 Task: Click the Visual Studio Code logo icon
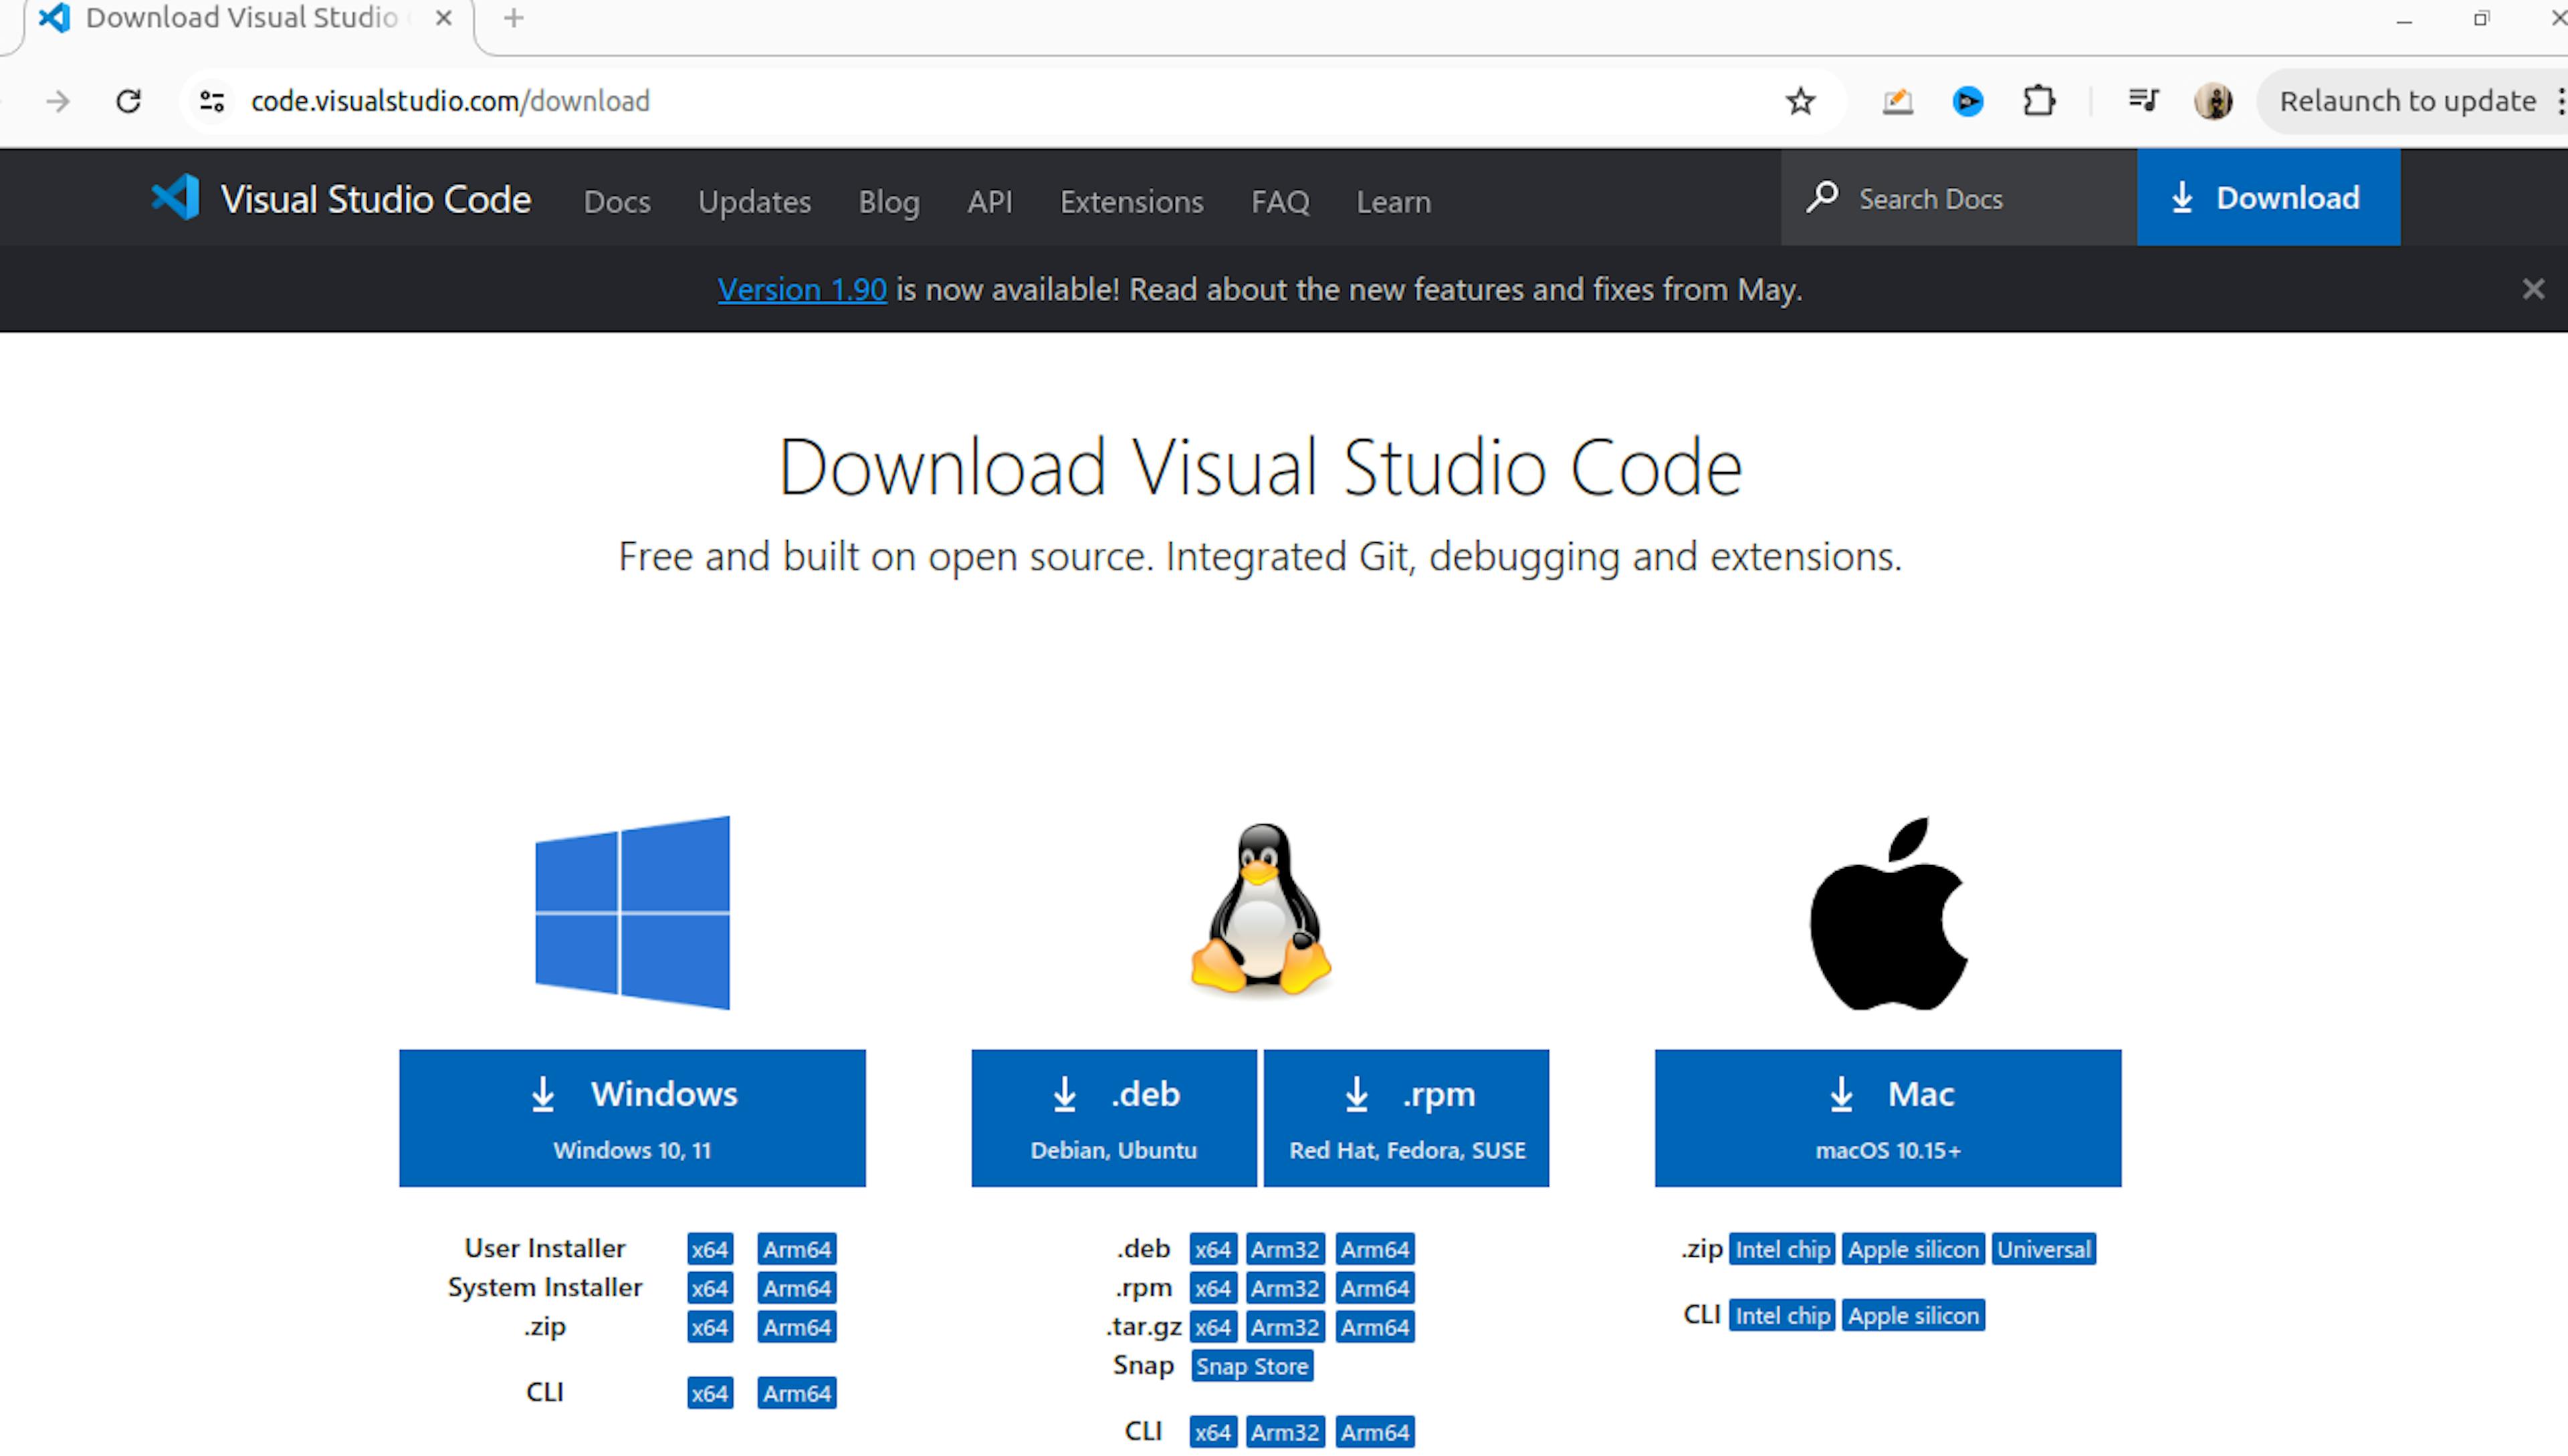pyautogui.click(x=177, y=199)
